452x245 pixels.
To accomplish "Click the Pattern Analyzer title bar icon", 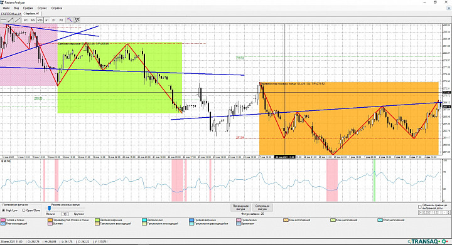I will click(x=2, y=3).
